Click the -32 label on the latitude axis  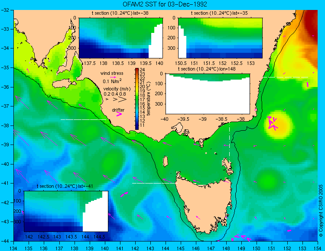pyautogui.click(x=4, y=10)
